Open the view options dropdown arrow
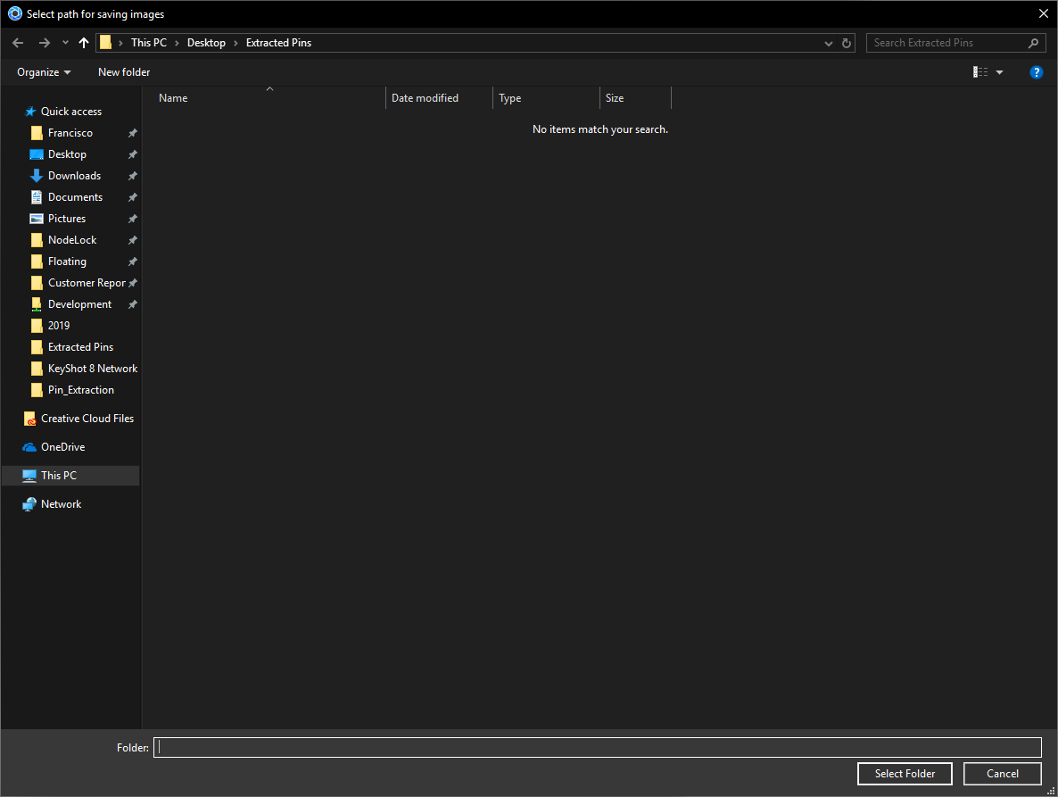The image size is (1058, 797). pyautogui.click(x=998, y=71)
